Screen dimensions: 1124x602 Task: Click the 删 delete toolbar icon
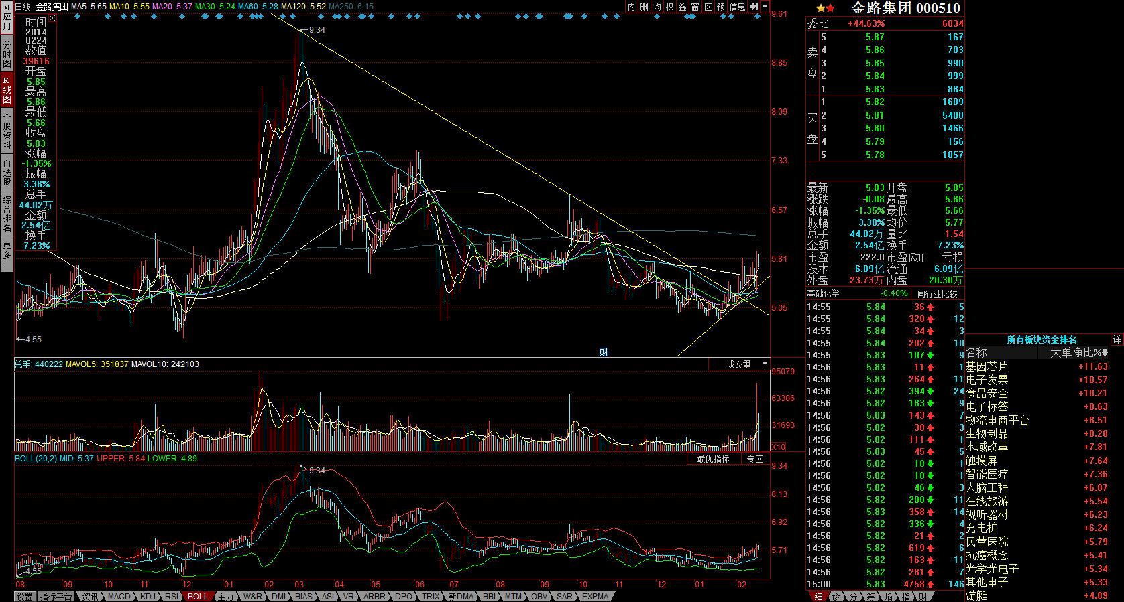click(x=644, y=7)
